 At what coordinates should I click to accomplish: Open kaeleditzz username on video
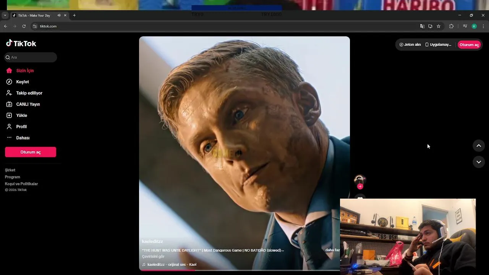[152, 241]
